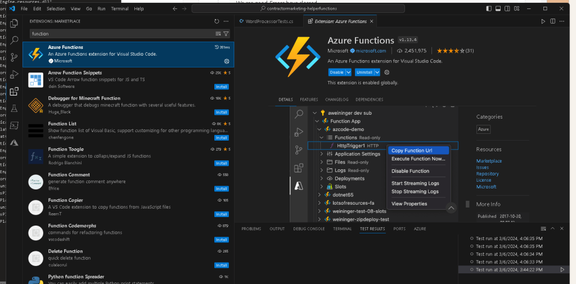Open the Repository resource link
The image size is (576, 284).
click(488, 174)
